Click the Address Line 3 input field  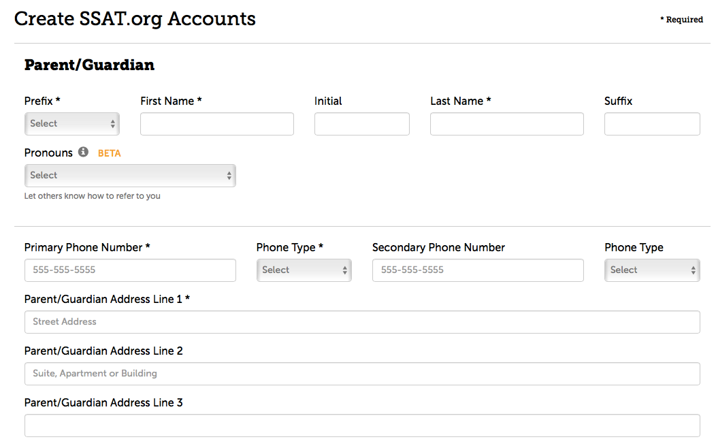(x=362, y=426)
